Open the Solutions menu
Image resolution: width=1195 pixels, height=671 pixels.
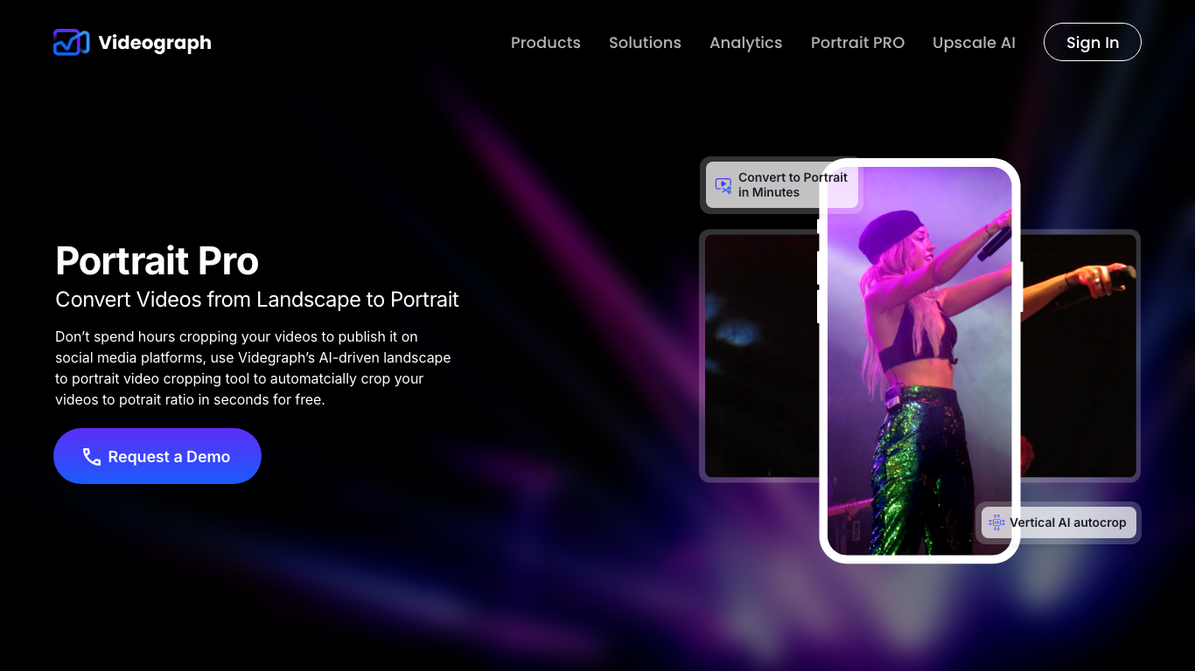645,43
